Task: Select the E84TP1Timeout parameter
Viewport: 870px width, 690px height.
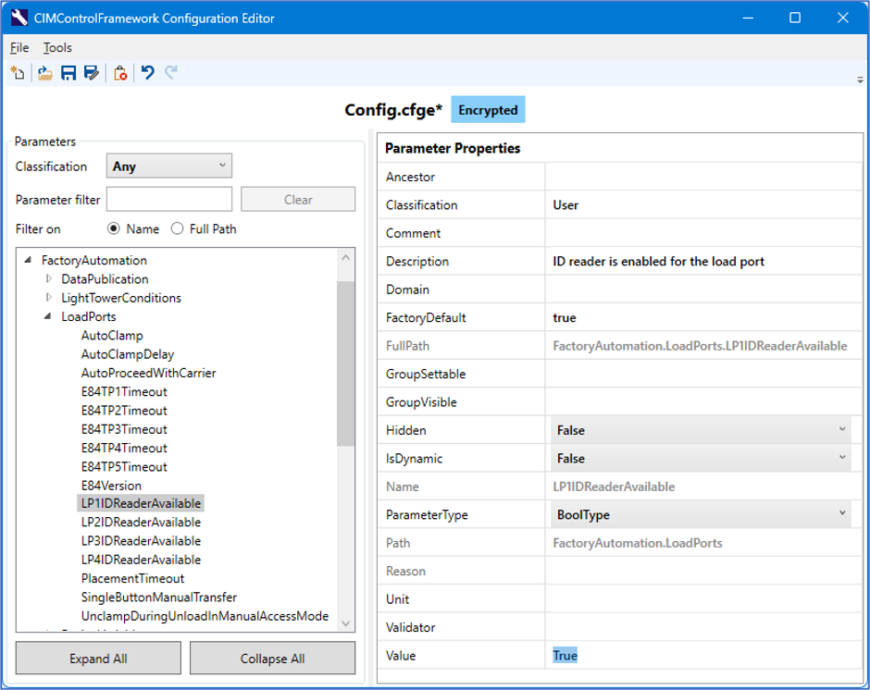Action: click(x=124, y=392)
